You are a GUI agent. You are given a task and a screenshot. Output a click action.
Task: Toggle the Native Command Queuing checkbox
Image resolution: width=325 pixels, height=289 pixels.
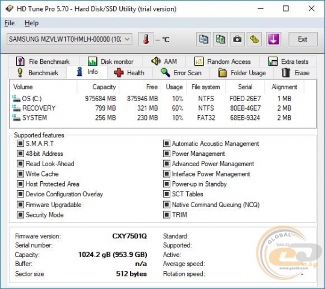(x=167, y=205)
